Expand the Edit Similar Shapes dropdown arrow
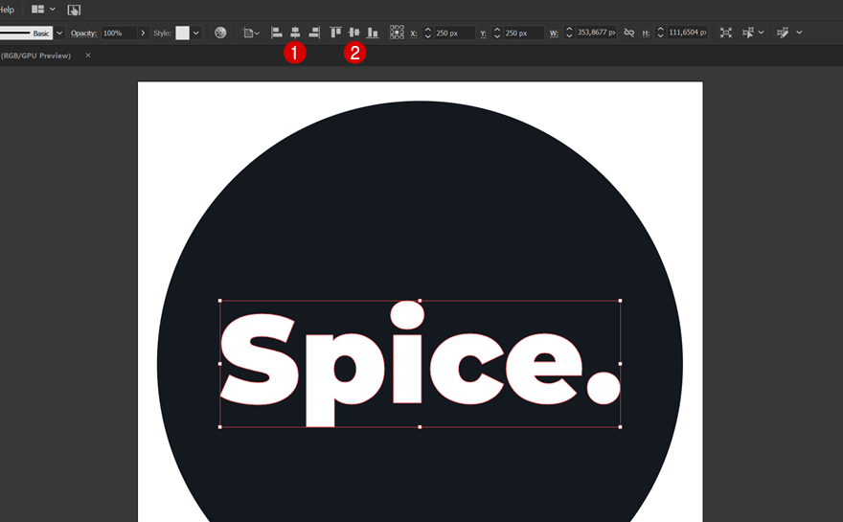 pyautogui.click(x=800, y=33)
